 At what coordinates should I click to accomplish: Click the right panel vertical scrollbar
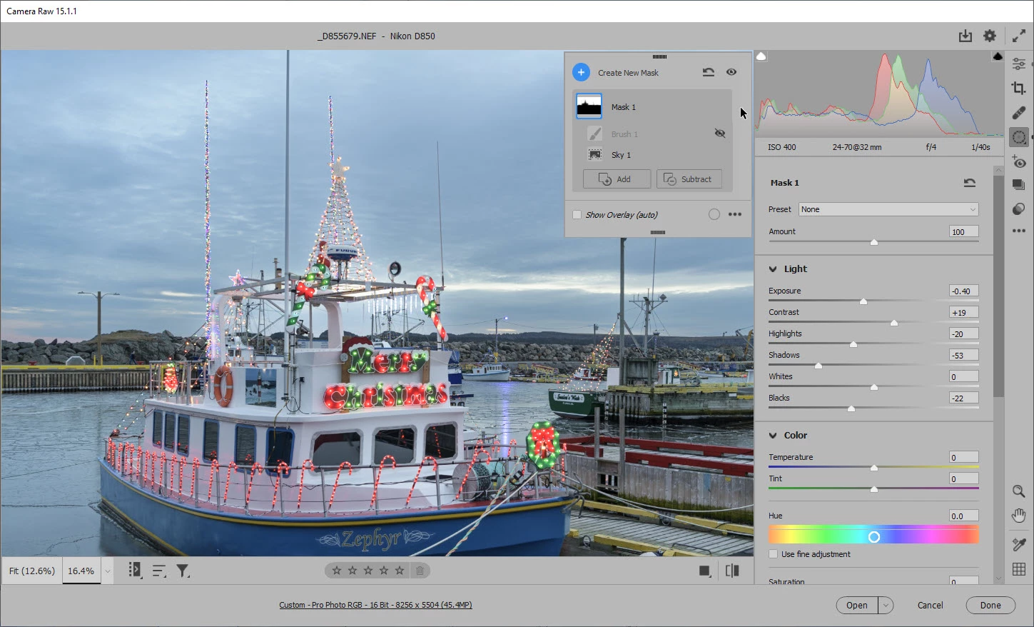(998, 286)
